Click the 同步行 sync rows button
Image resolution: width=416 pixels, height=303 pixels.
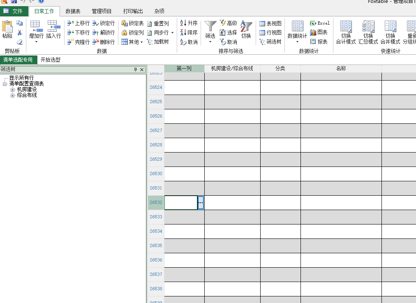[x=158, y=32]
